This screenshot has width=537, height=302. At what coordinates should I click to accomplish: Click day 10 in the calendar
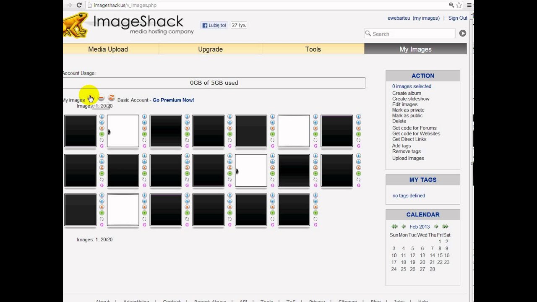(x=394, y=255)
